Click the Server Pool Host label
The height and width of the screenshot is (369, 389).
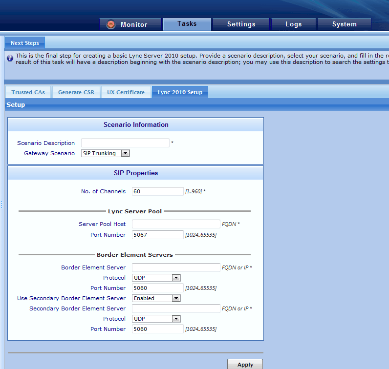(102, 224)
